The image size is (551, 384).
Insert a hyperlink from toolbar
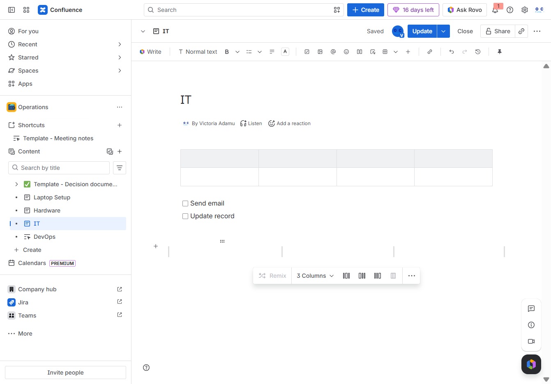point(430,52)
